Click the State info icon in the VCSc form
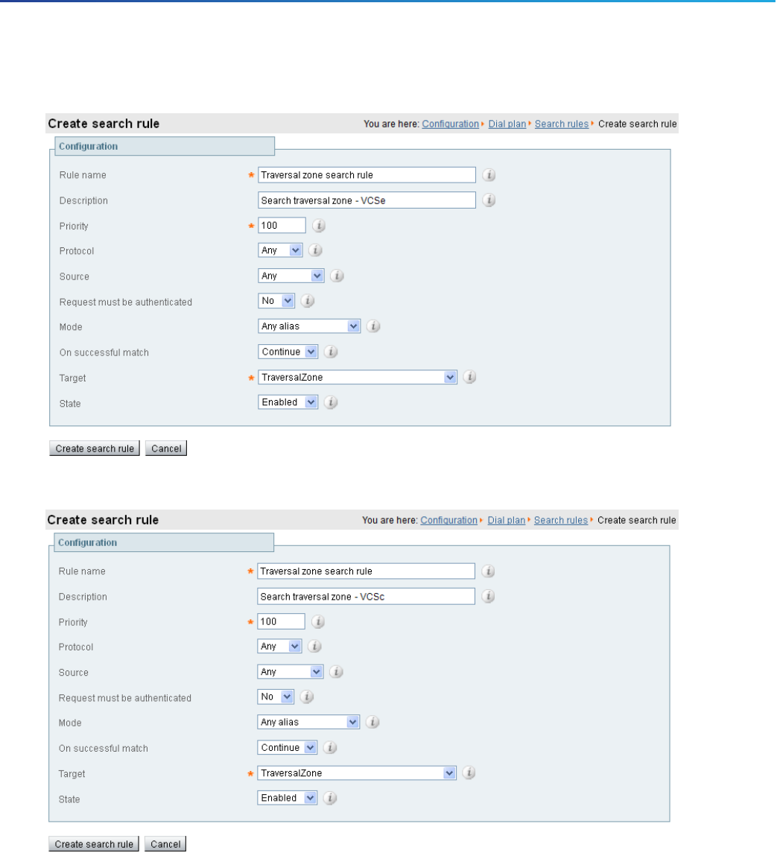The width and height of the screenshot is (777, 853). pyautogui.click(x=330, y=798)
